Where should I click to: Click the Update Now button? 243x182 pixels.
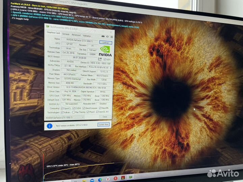point(103,124)
